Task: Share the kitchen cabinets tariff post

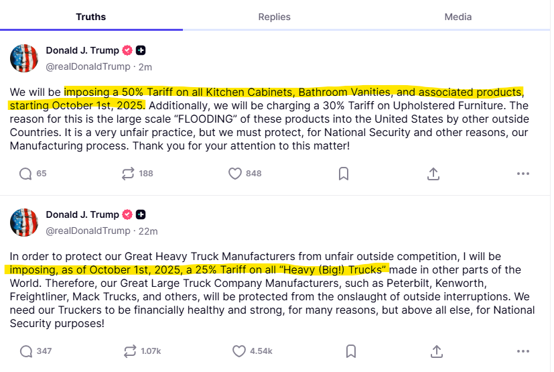Action: [433, 174]
